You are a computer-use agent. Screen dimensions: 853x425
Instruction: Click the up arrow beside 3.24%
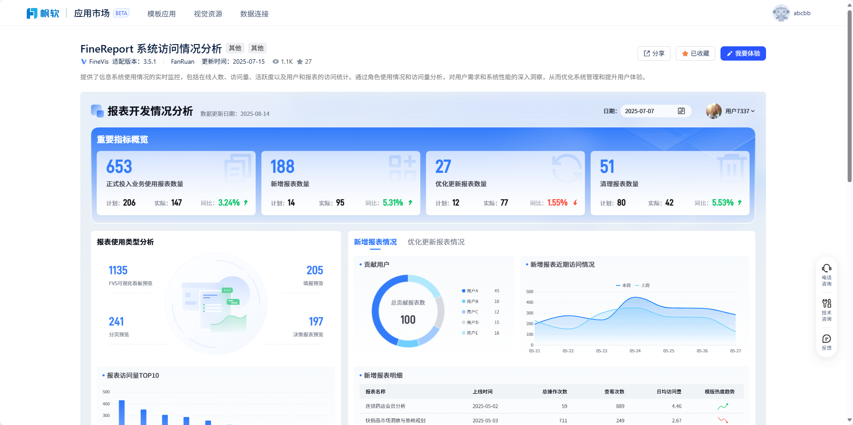(246, 202)
